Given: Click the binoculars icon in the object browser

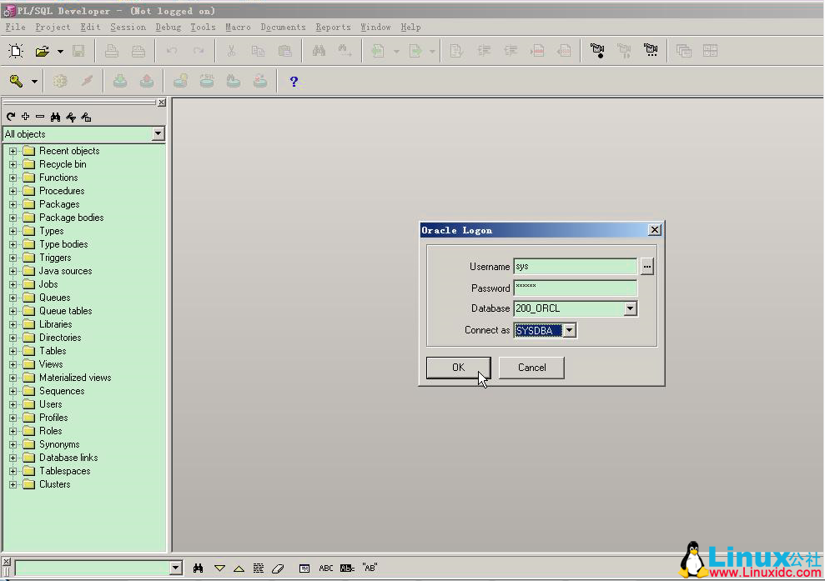Looking at the screenshot, I should click(x=56, y=117).
